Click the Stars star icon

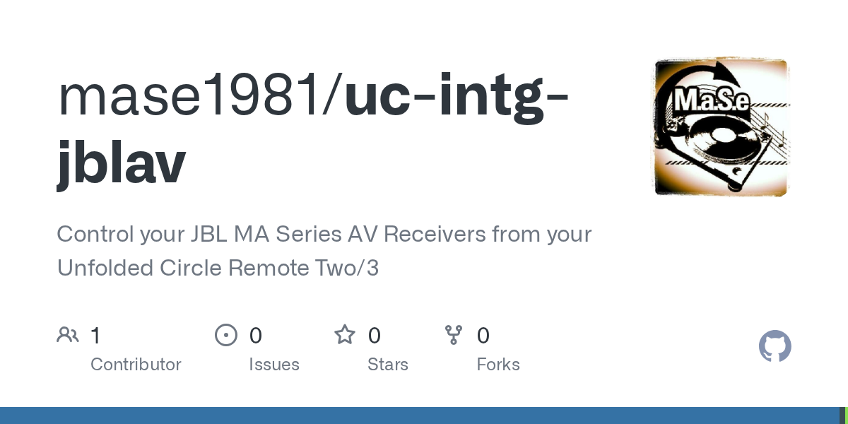click(x=345, y=335)
